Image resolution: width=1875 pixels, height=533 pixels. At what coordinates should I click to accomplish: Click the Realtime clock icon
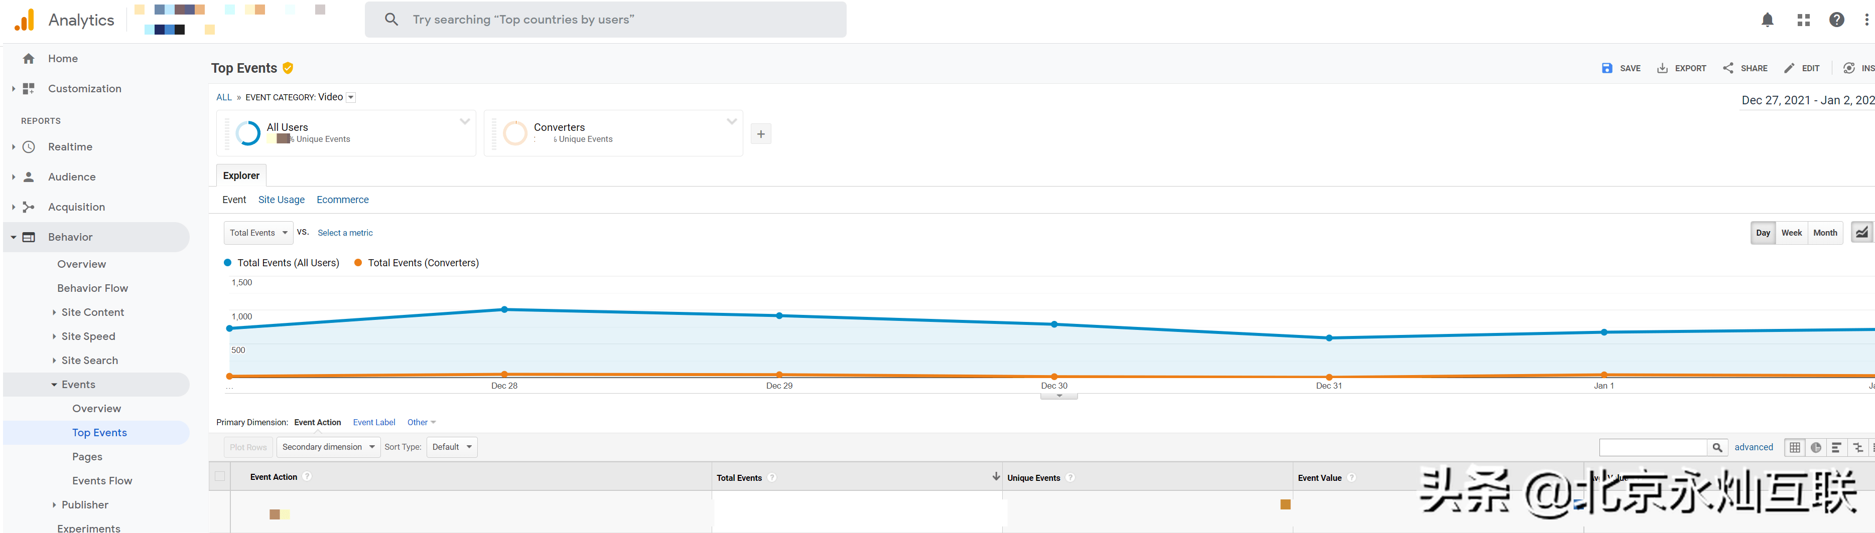tap(29, 147)
